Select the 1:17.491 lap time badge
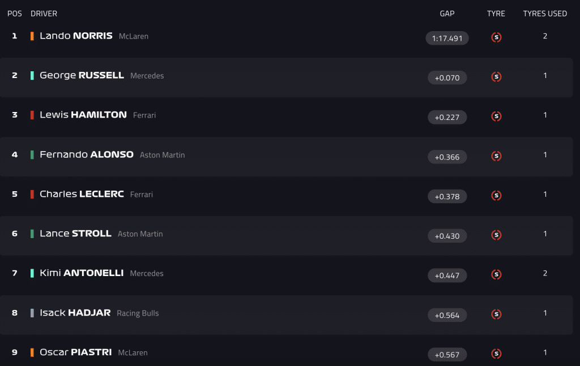Image resolution: width=580 pixels, height=366 pixels. click(447, 38)
